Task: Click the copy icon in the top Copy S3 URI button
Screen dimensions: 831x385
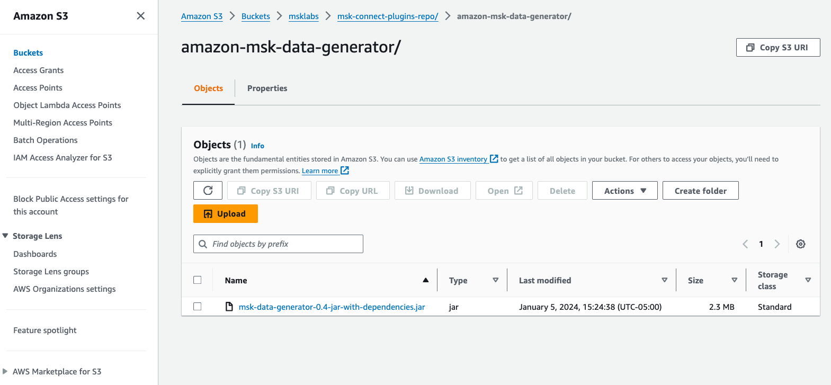Action: (750, 48)
